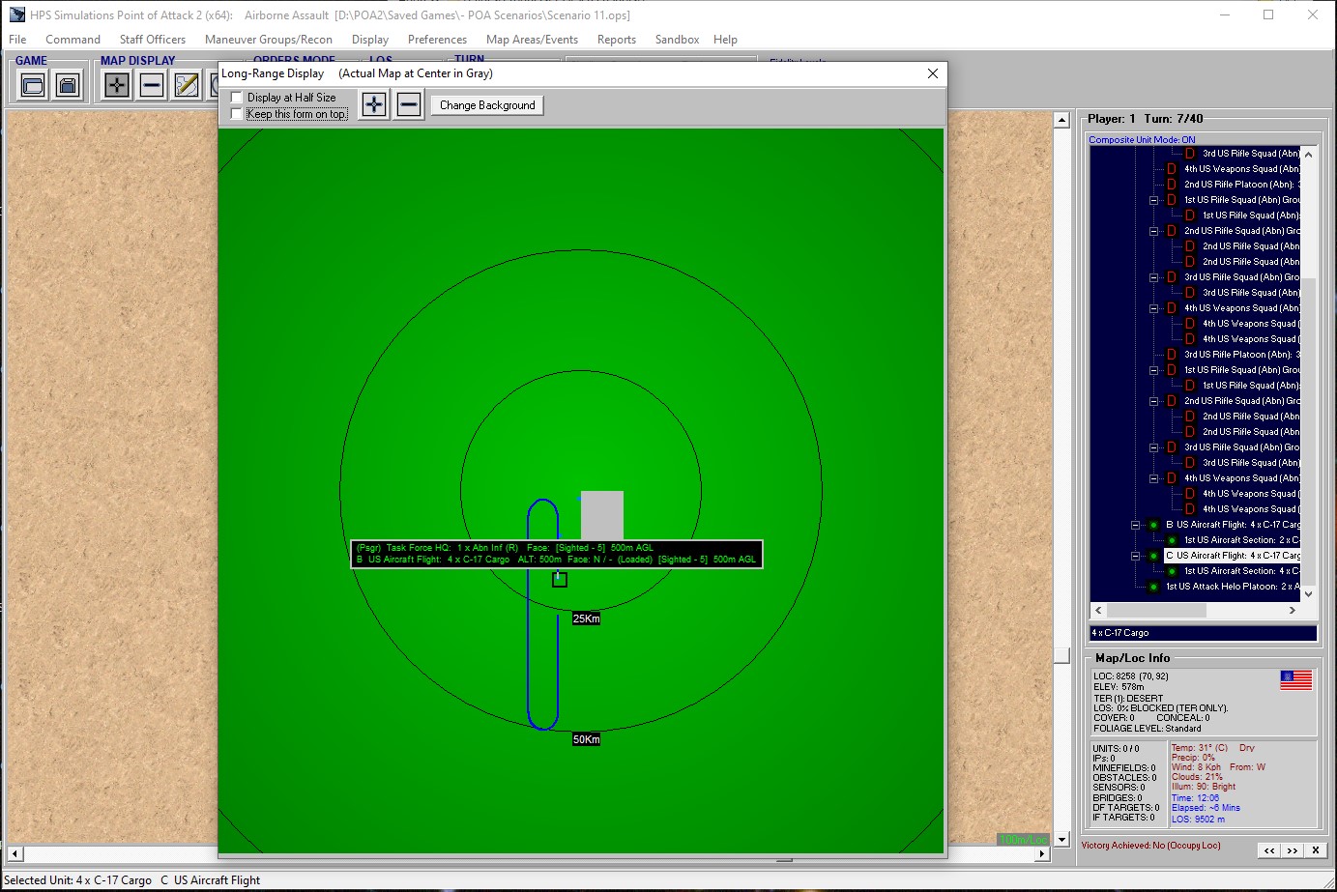Click Map Display zoom-out minus icon

tap(152, 85)
